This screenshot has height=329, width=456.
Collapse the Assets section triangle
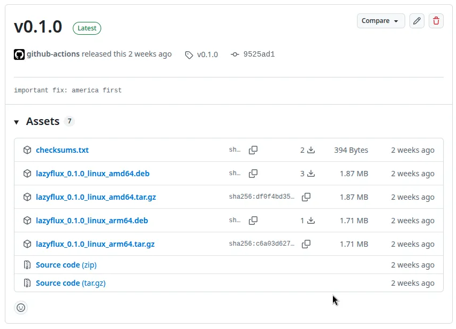click(x=17, y=122)
